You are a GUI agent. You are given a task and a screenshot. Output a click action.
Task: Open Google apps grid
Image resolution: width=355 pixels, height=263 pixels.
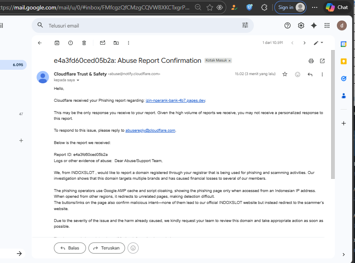coord(327,25)
